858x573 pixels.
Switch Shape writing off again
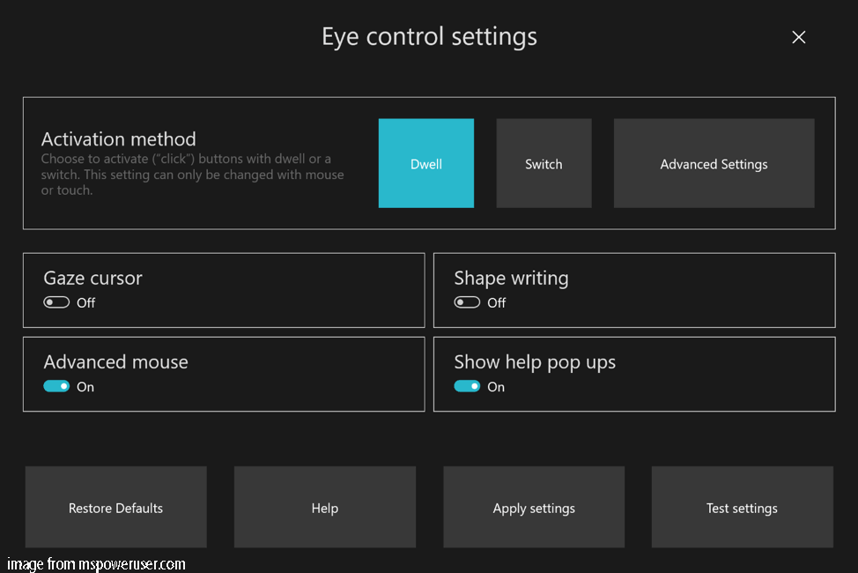click(x=467, y=301)
